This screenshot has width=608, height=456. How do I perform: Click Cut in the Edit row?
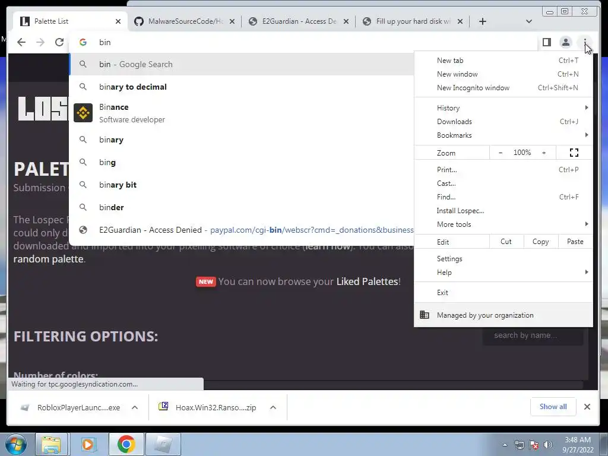point(506,242)
